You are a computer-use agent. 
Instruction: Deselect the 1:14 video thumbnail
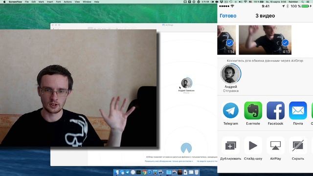pos(226,40)
